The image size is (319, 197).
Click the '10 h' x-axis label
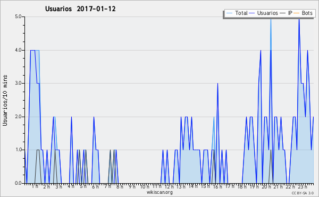click(x=145, y=186)
